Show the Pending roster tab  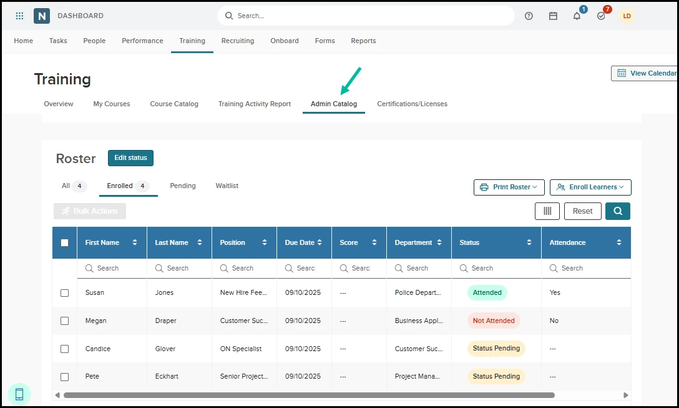183,186
